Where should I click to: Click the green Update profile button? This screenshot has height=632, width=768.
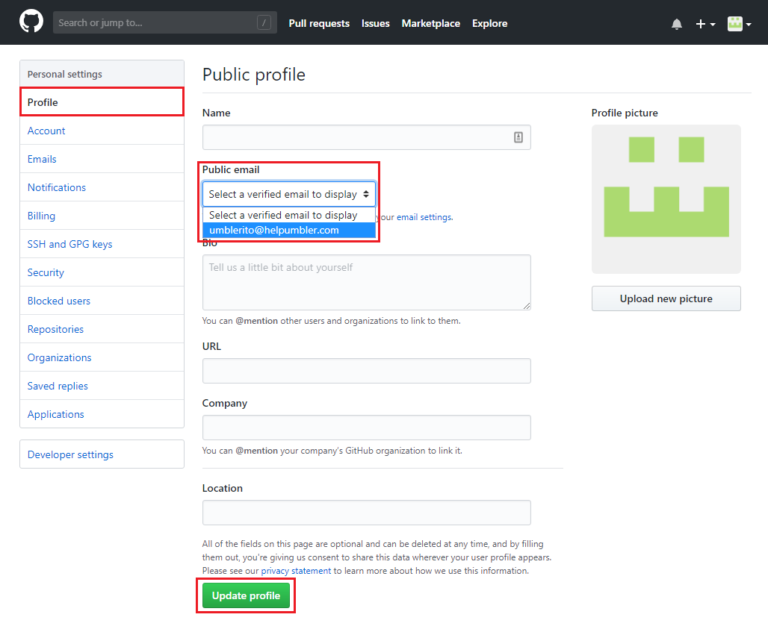(x=246, y=595)
